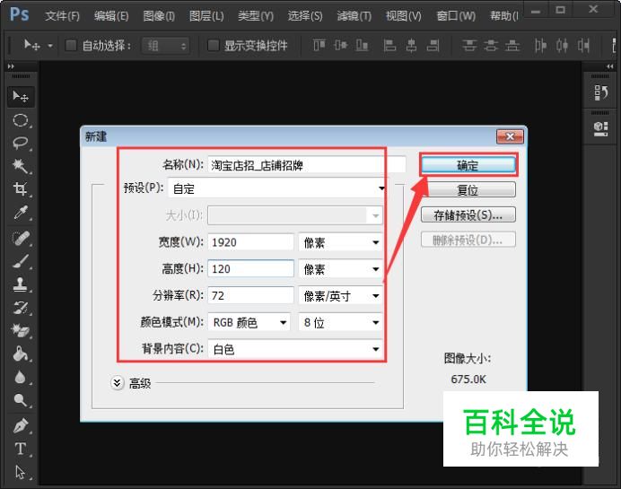
Task: Click align top edges icon
Action: click(x=319, y=46)
